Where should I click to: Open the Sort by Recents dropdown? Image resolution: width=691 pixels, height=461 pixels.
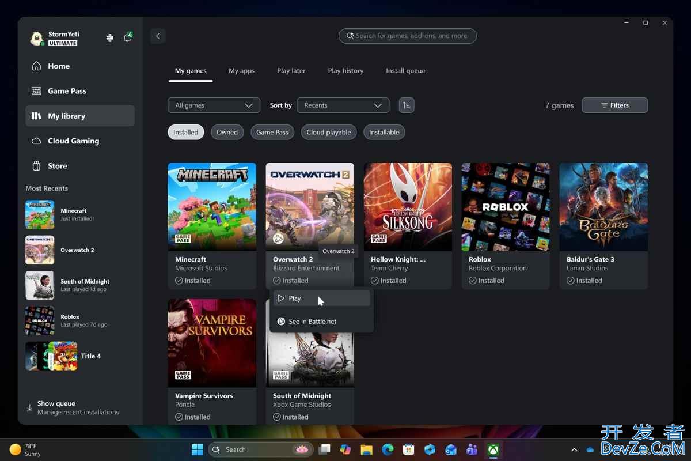coord(343,105)
